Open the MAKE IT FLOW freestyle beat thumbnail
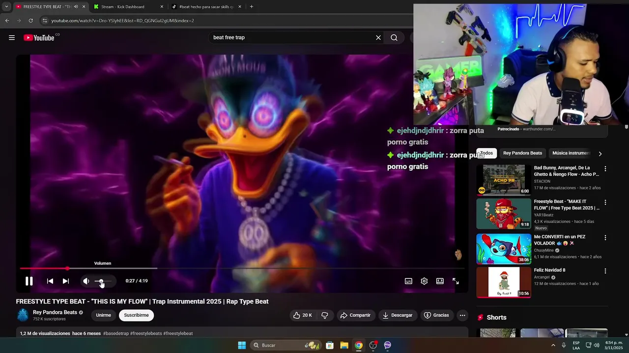The height and width of the screenshot is (353, 629). coord(504,214)
